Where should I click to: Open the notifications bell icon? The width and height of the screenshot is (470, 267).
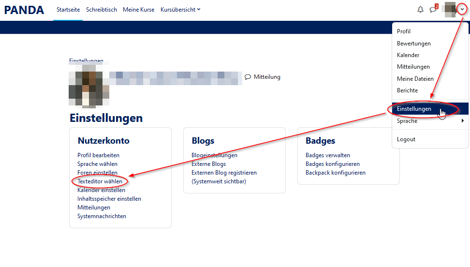click(420, 10)
